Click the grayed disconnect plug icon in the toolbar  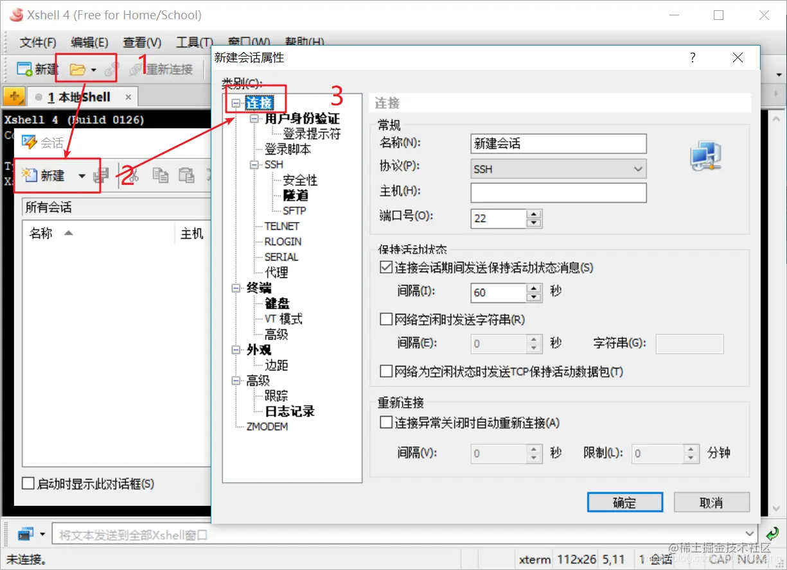click(x=112, y=69)
